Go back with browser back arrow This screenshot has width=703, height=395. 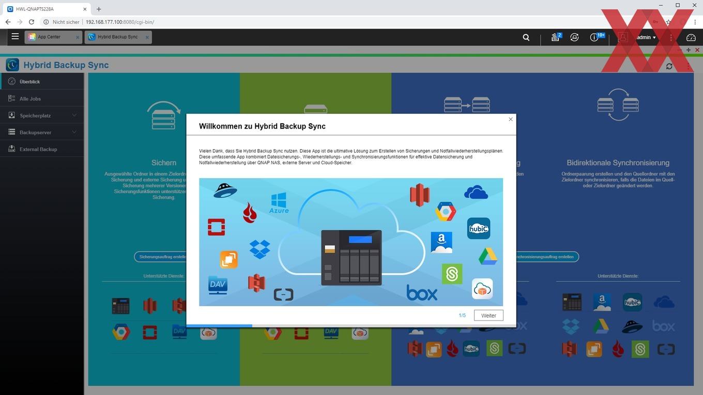pyautogui.click(x=8, y=22)
